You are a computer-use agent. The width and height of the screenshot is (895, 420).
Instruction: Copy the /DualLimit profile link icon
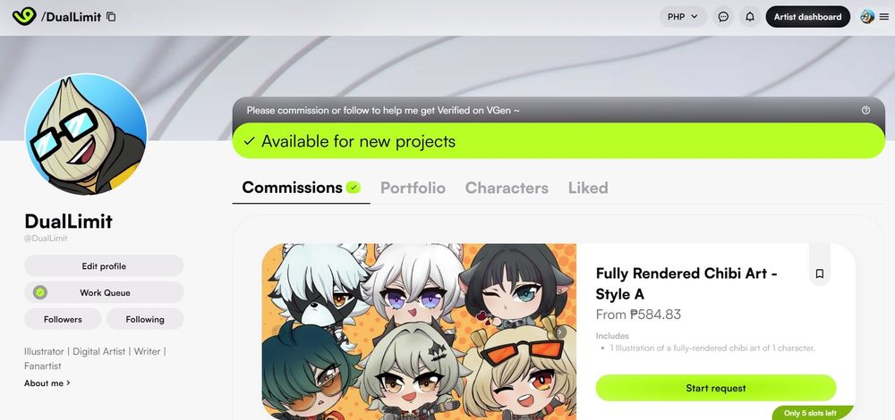tap(111, 17)
